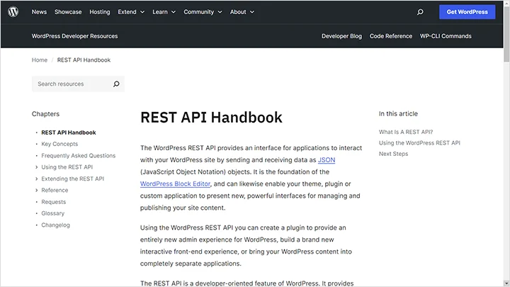The image size is (510, 287).
Task: Go to Developer Blog
Action: tap(341, 36)
